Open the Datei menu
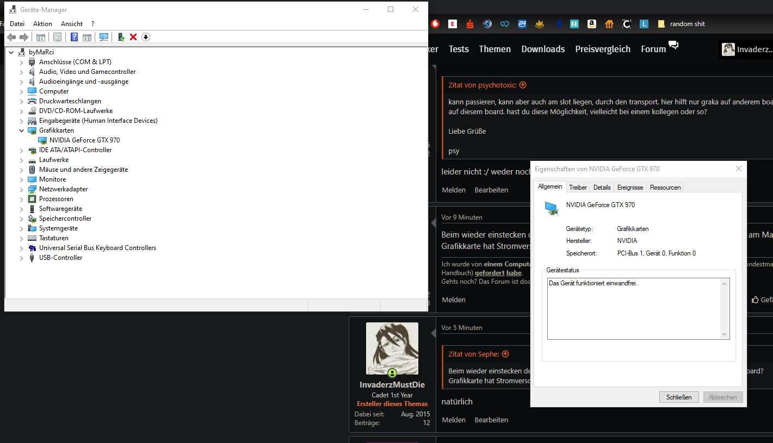 [17, 24]
